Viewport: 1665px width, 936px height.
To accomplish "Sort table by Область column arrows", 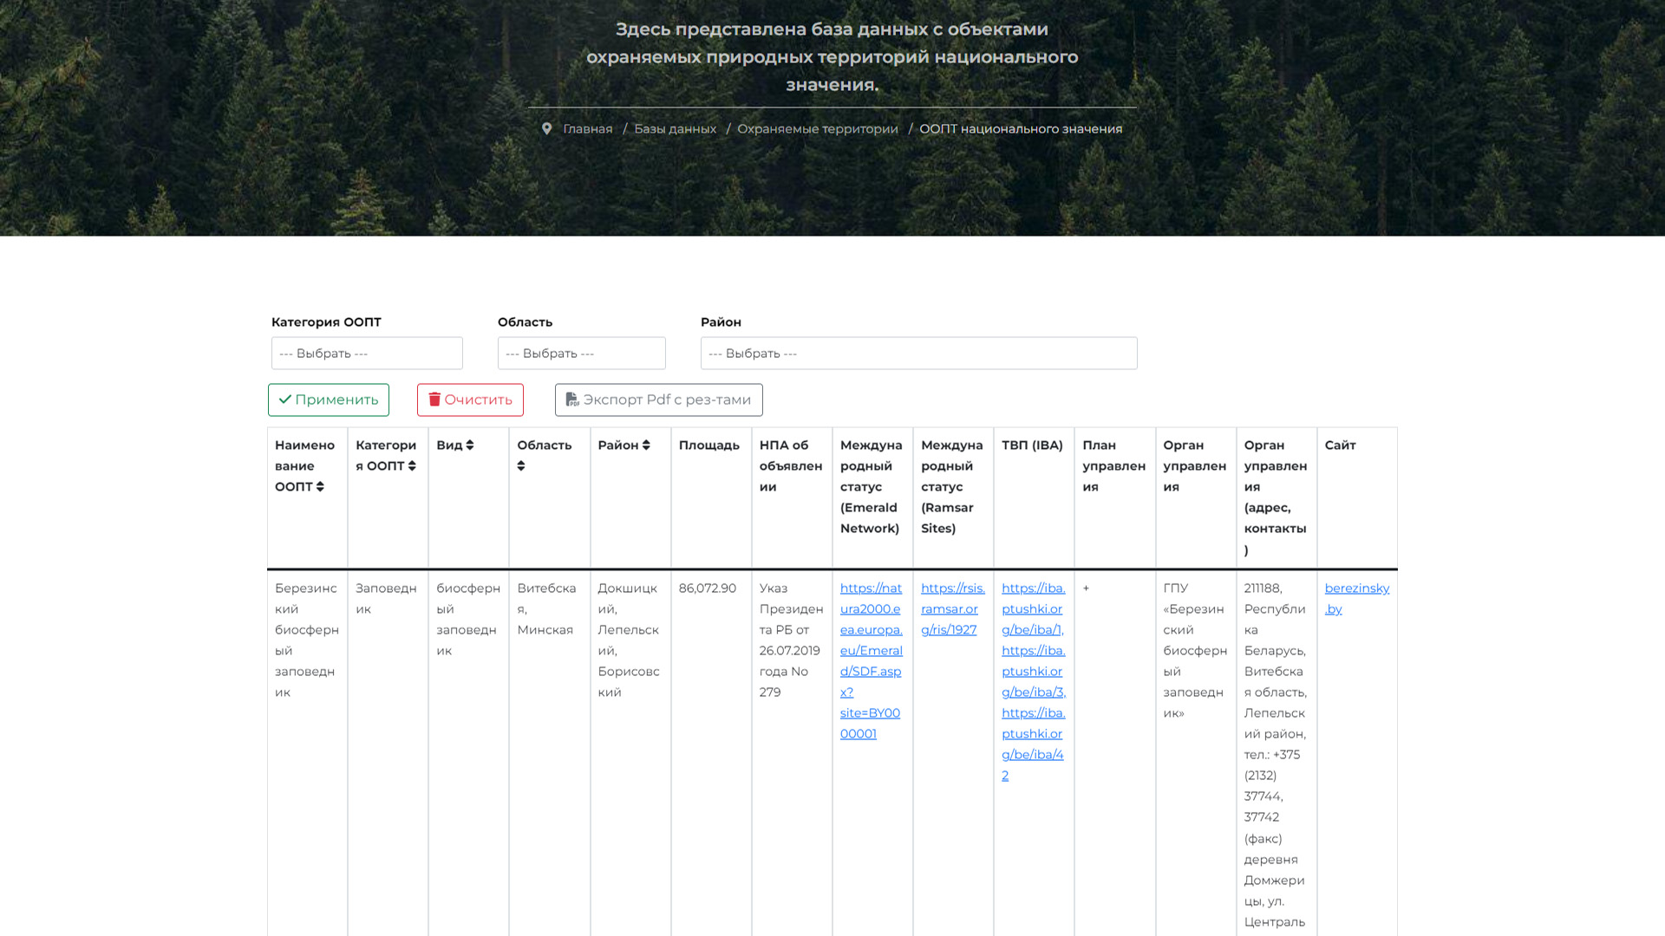I will click(521, 466).
